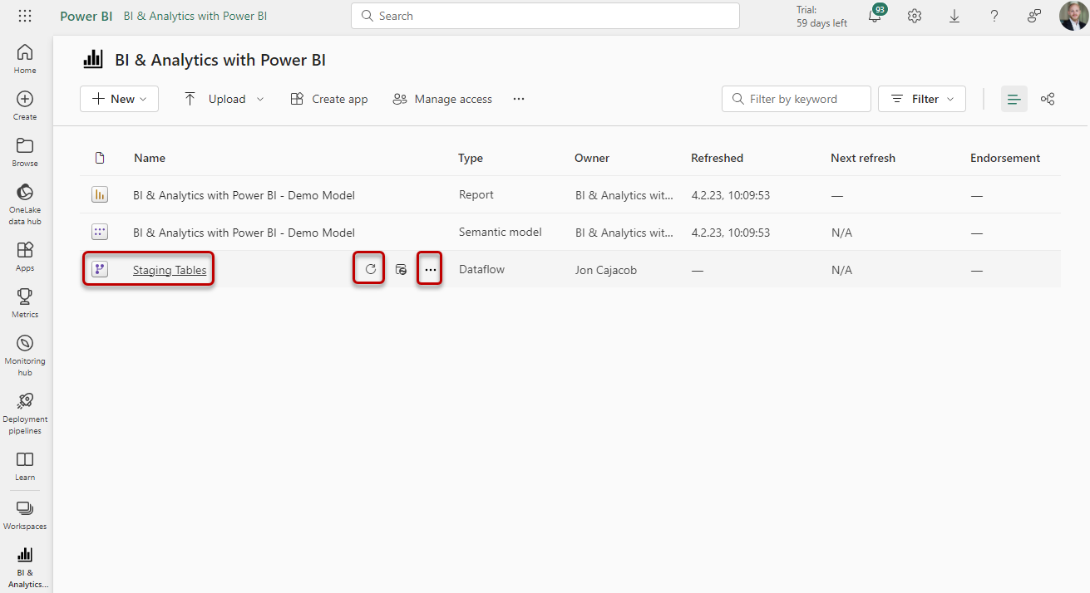Click the Trial 59 days left text
The image size is (1090, 593).
[821, 16]
